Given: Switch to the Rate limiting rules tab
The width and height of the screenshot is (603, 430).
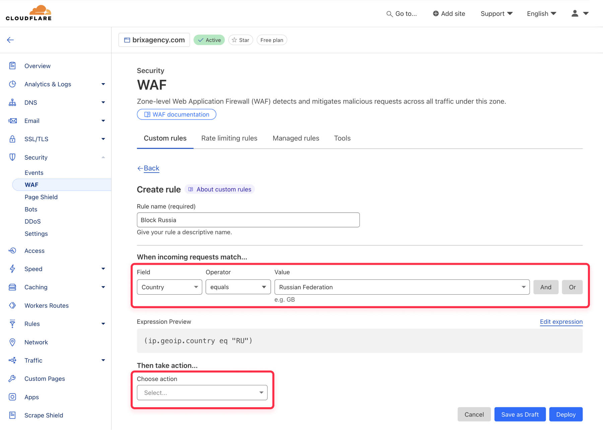Looking at the screenshot, I should (229, 138).
